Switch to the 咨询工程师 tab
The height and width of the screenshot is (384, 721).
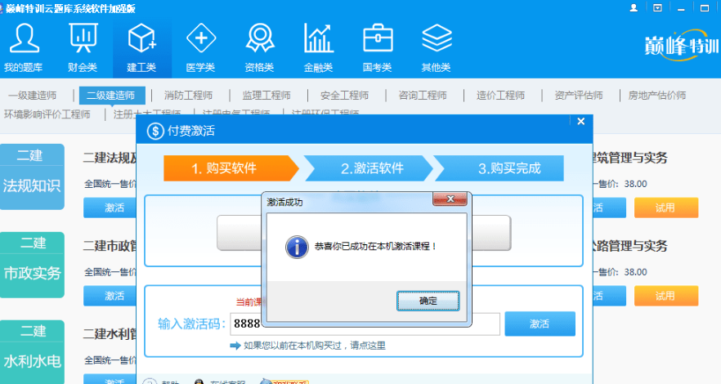(423, 96)
